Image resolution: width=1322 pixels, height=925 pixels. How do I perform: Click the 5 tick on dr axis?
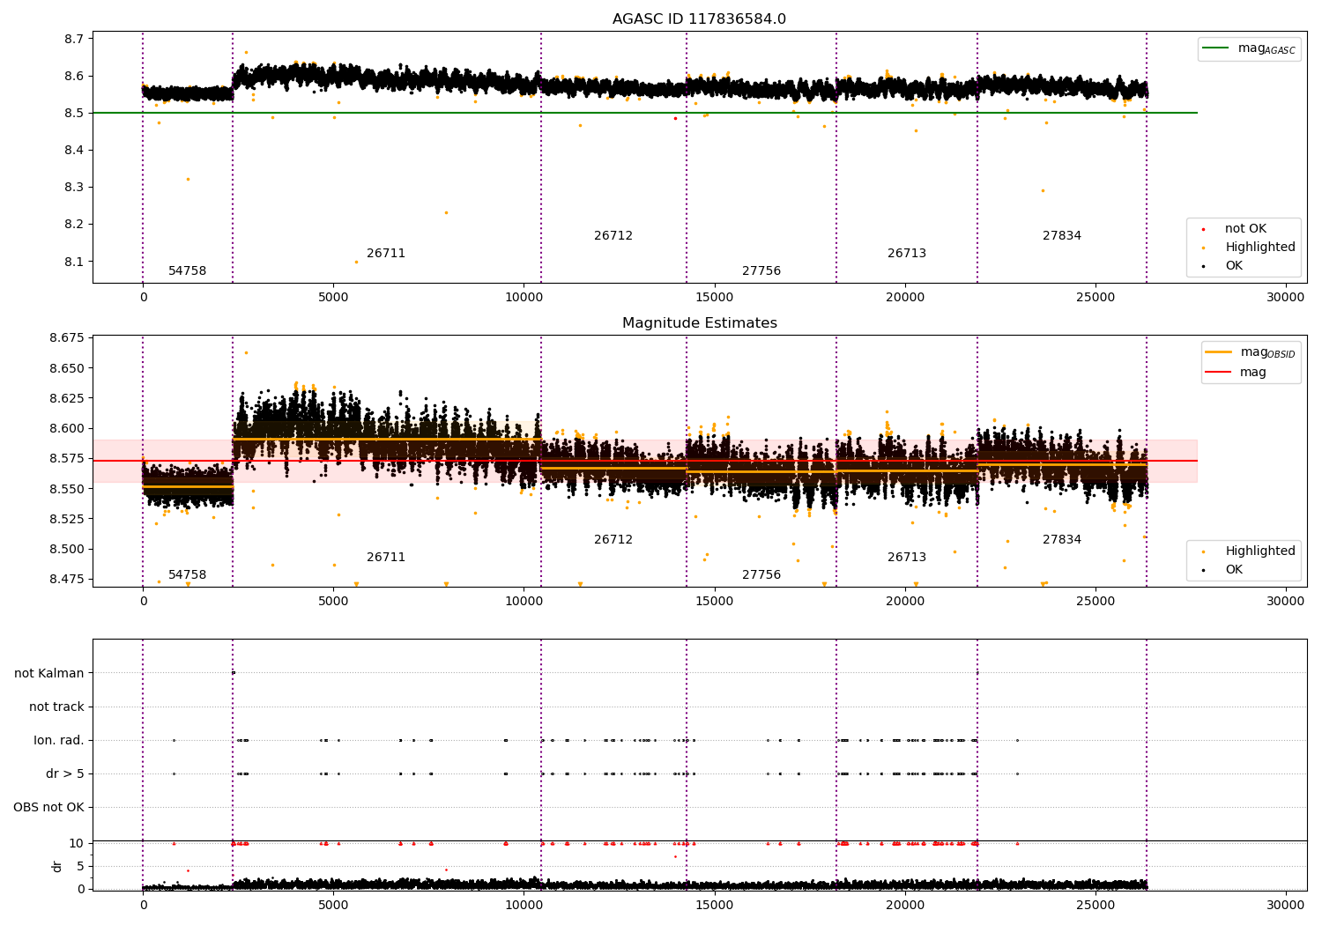click(80, 867)
